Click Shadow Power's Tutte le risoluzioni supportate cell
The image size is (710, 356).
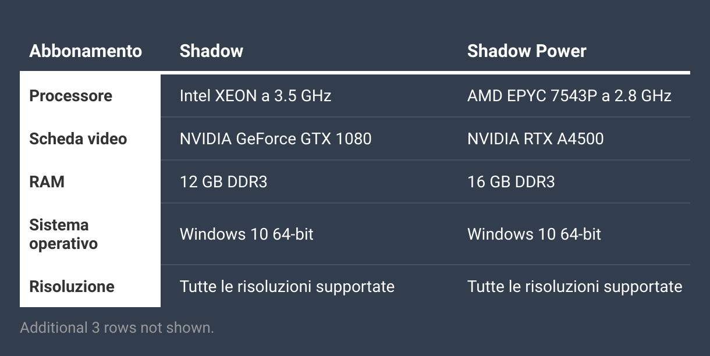pyautogui.click(x=574, y=286)
